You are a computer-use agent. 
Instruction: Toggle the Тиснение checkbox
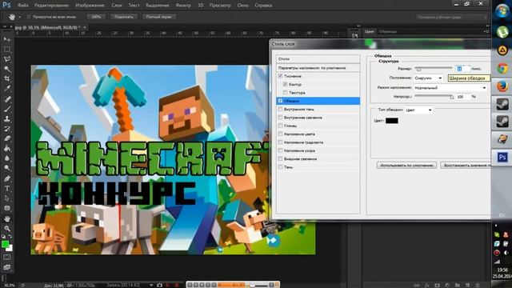click(280, 76)
